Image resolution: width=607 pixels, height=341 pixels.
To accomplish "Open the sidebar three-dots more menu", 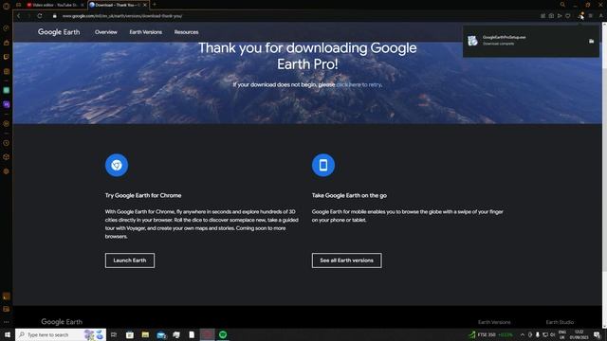I will (x=7, y=322).
